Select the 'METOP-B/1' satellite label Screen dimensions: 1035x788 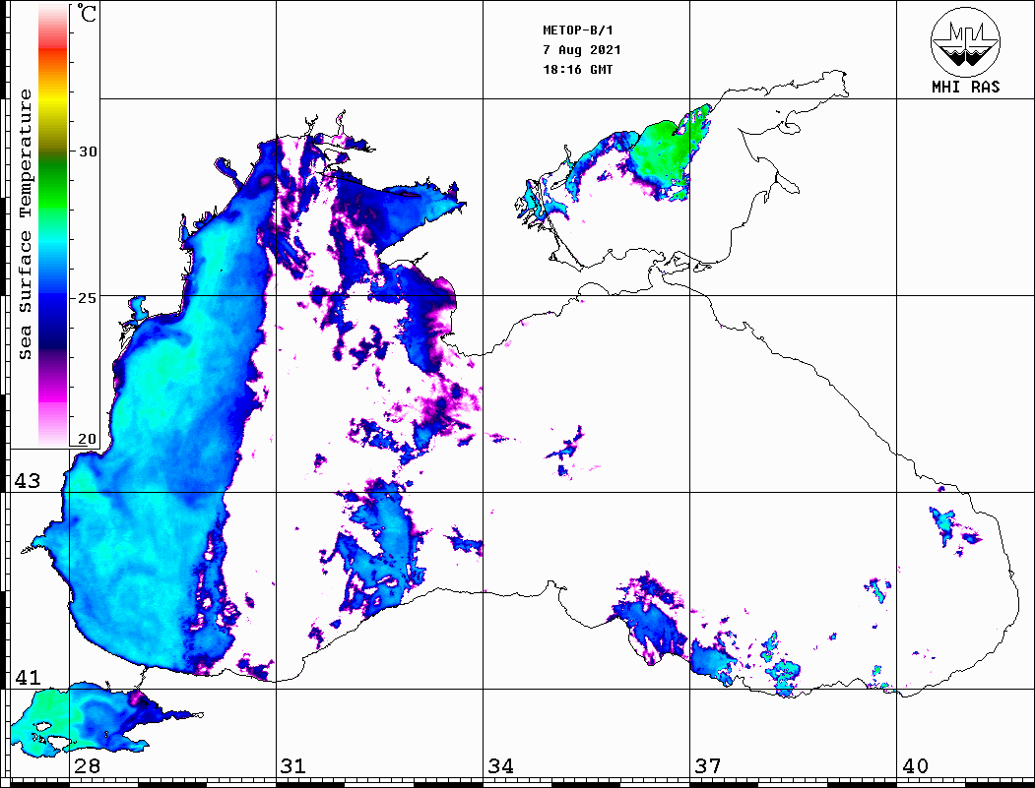pyautogui.click(x=577, y=30)
